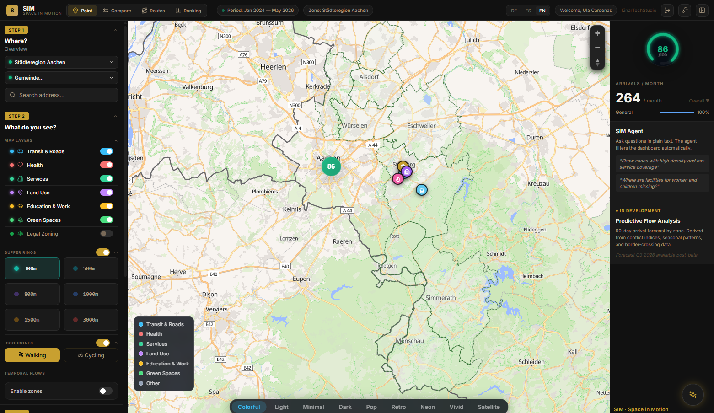
Task: Select the Colorful map style
Action: point(249,407)
